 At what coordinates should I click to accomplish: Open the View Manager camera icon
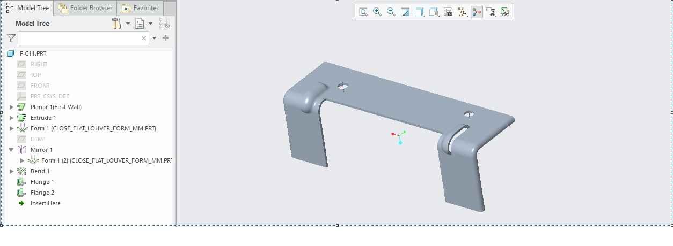(448, 12)
